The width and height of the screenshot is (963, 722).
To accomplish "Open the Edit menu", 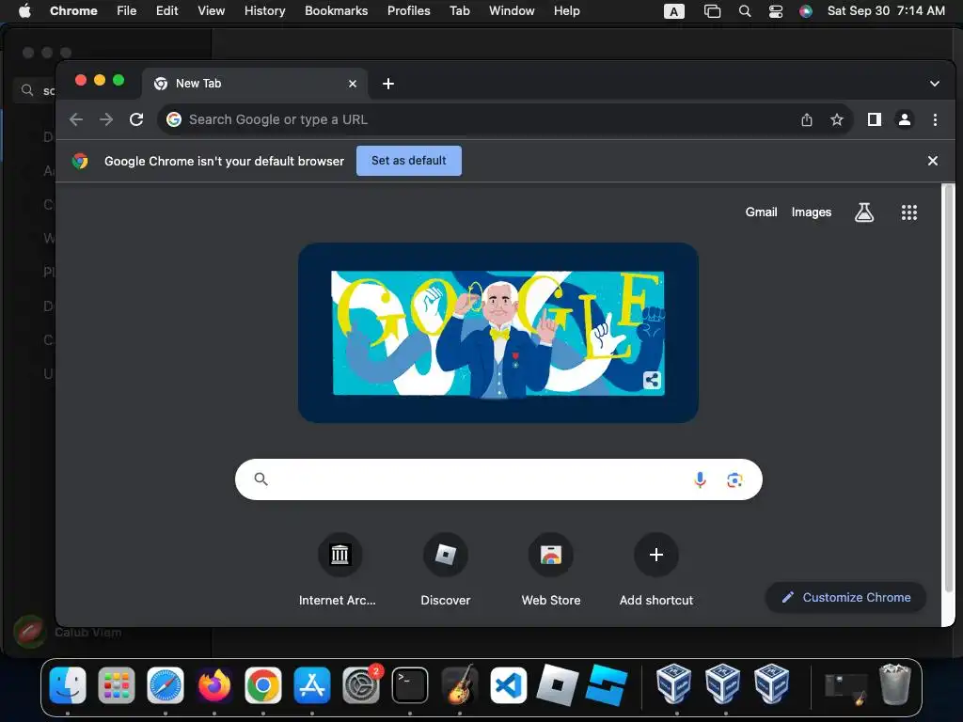I will 166,10.
